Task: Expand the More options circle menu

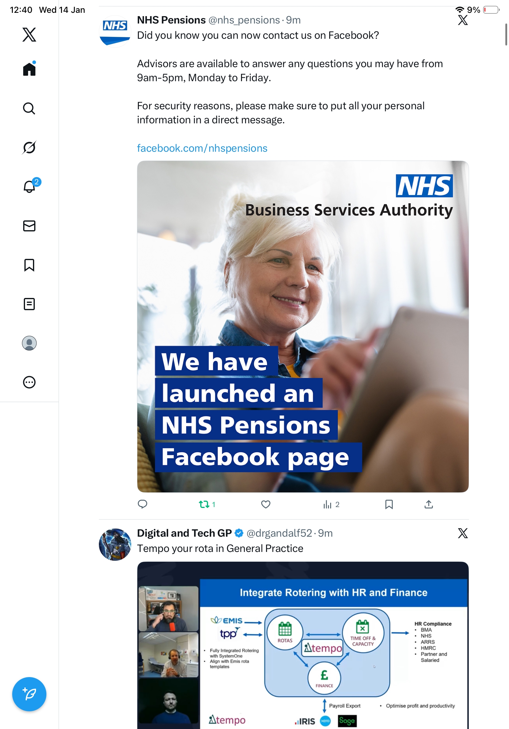Action: coord(29,382)
